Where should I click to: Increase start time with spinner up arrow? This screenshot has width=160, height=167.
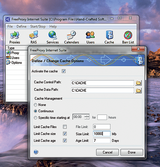[x=87, y=116]
